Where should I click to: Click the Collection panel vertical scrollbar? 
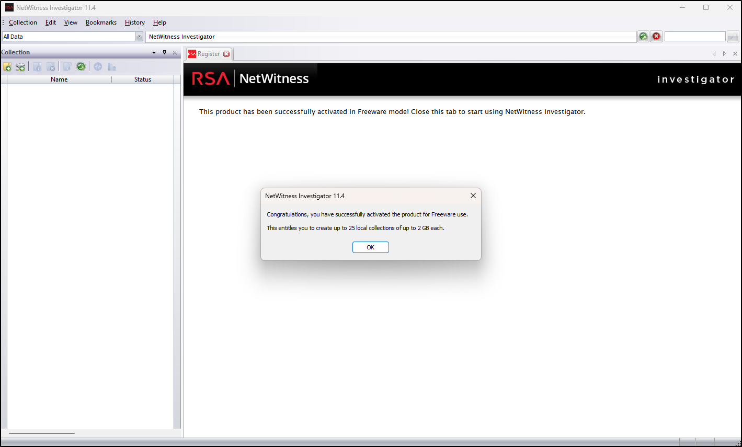(x=177, y=256)
